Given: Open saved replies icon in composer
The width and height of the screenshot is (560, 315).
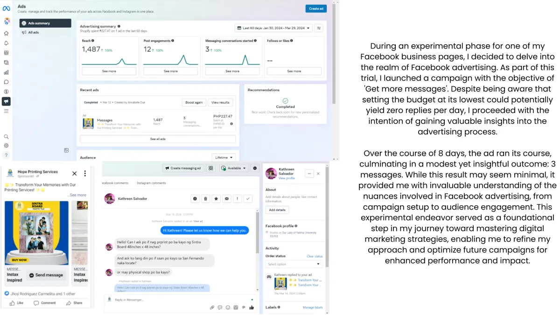Looking at the screenshot, I should click(220, 308).
